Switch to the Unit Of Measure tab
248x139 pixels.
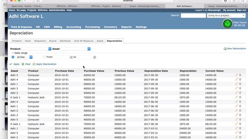(84, 41)
